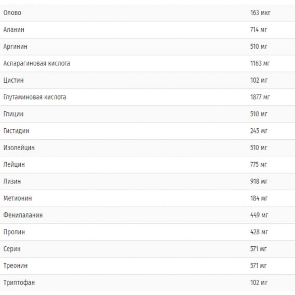Select the Гистидин label
The width and height of the screenshot is (295, 295).
[16, 131]
